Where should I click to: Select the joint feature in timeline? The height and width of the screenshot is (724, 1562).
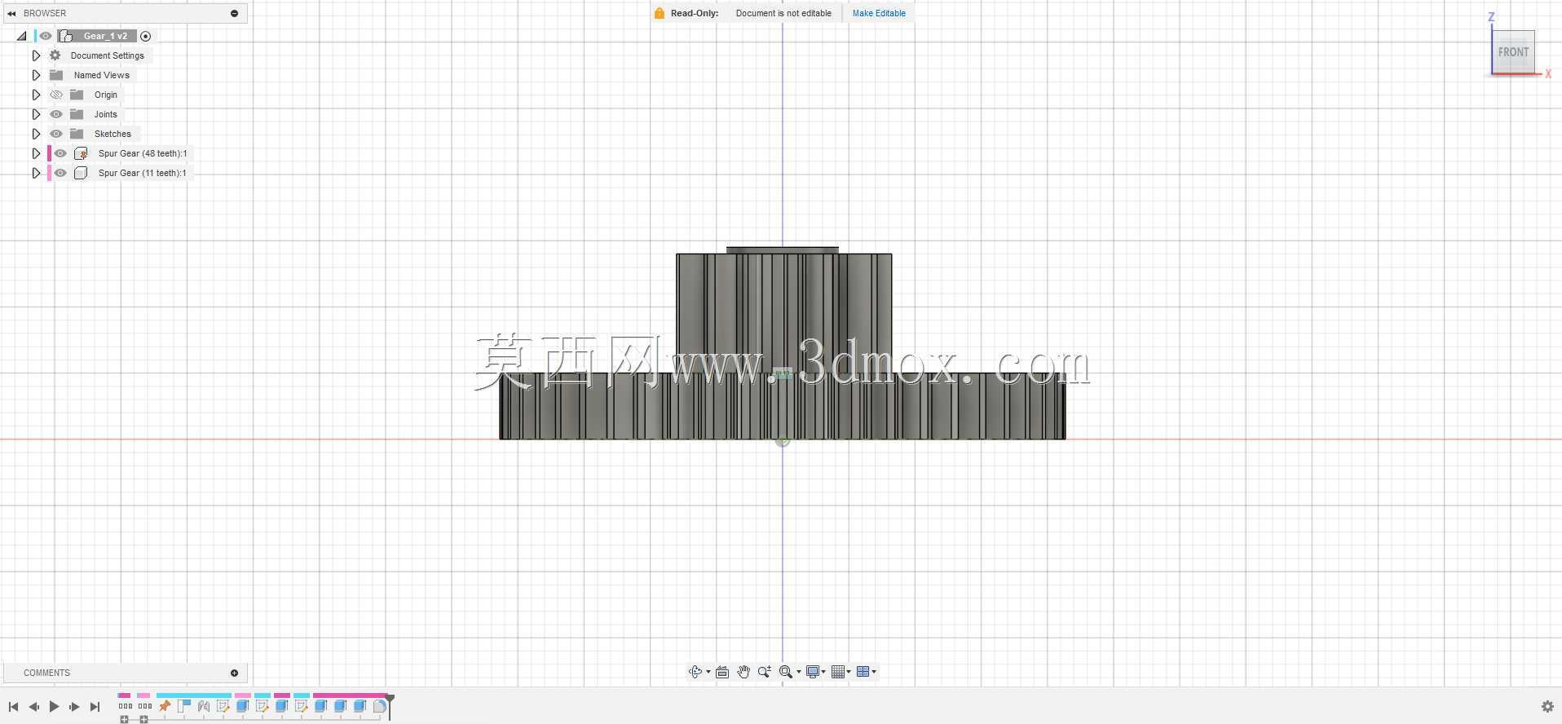coord(204,706)
